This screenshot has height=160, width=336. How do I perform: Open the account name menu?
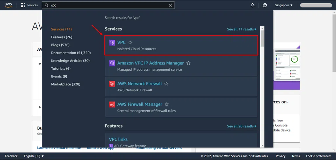(316, 5)
